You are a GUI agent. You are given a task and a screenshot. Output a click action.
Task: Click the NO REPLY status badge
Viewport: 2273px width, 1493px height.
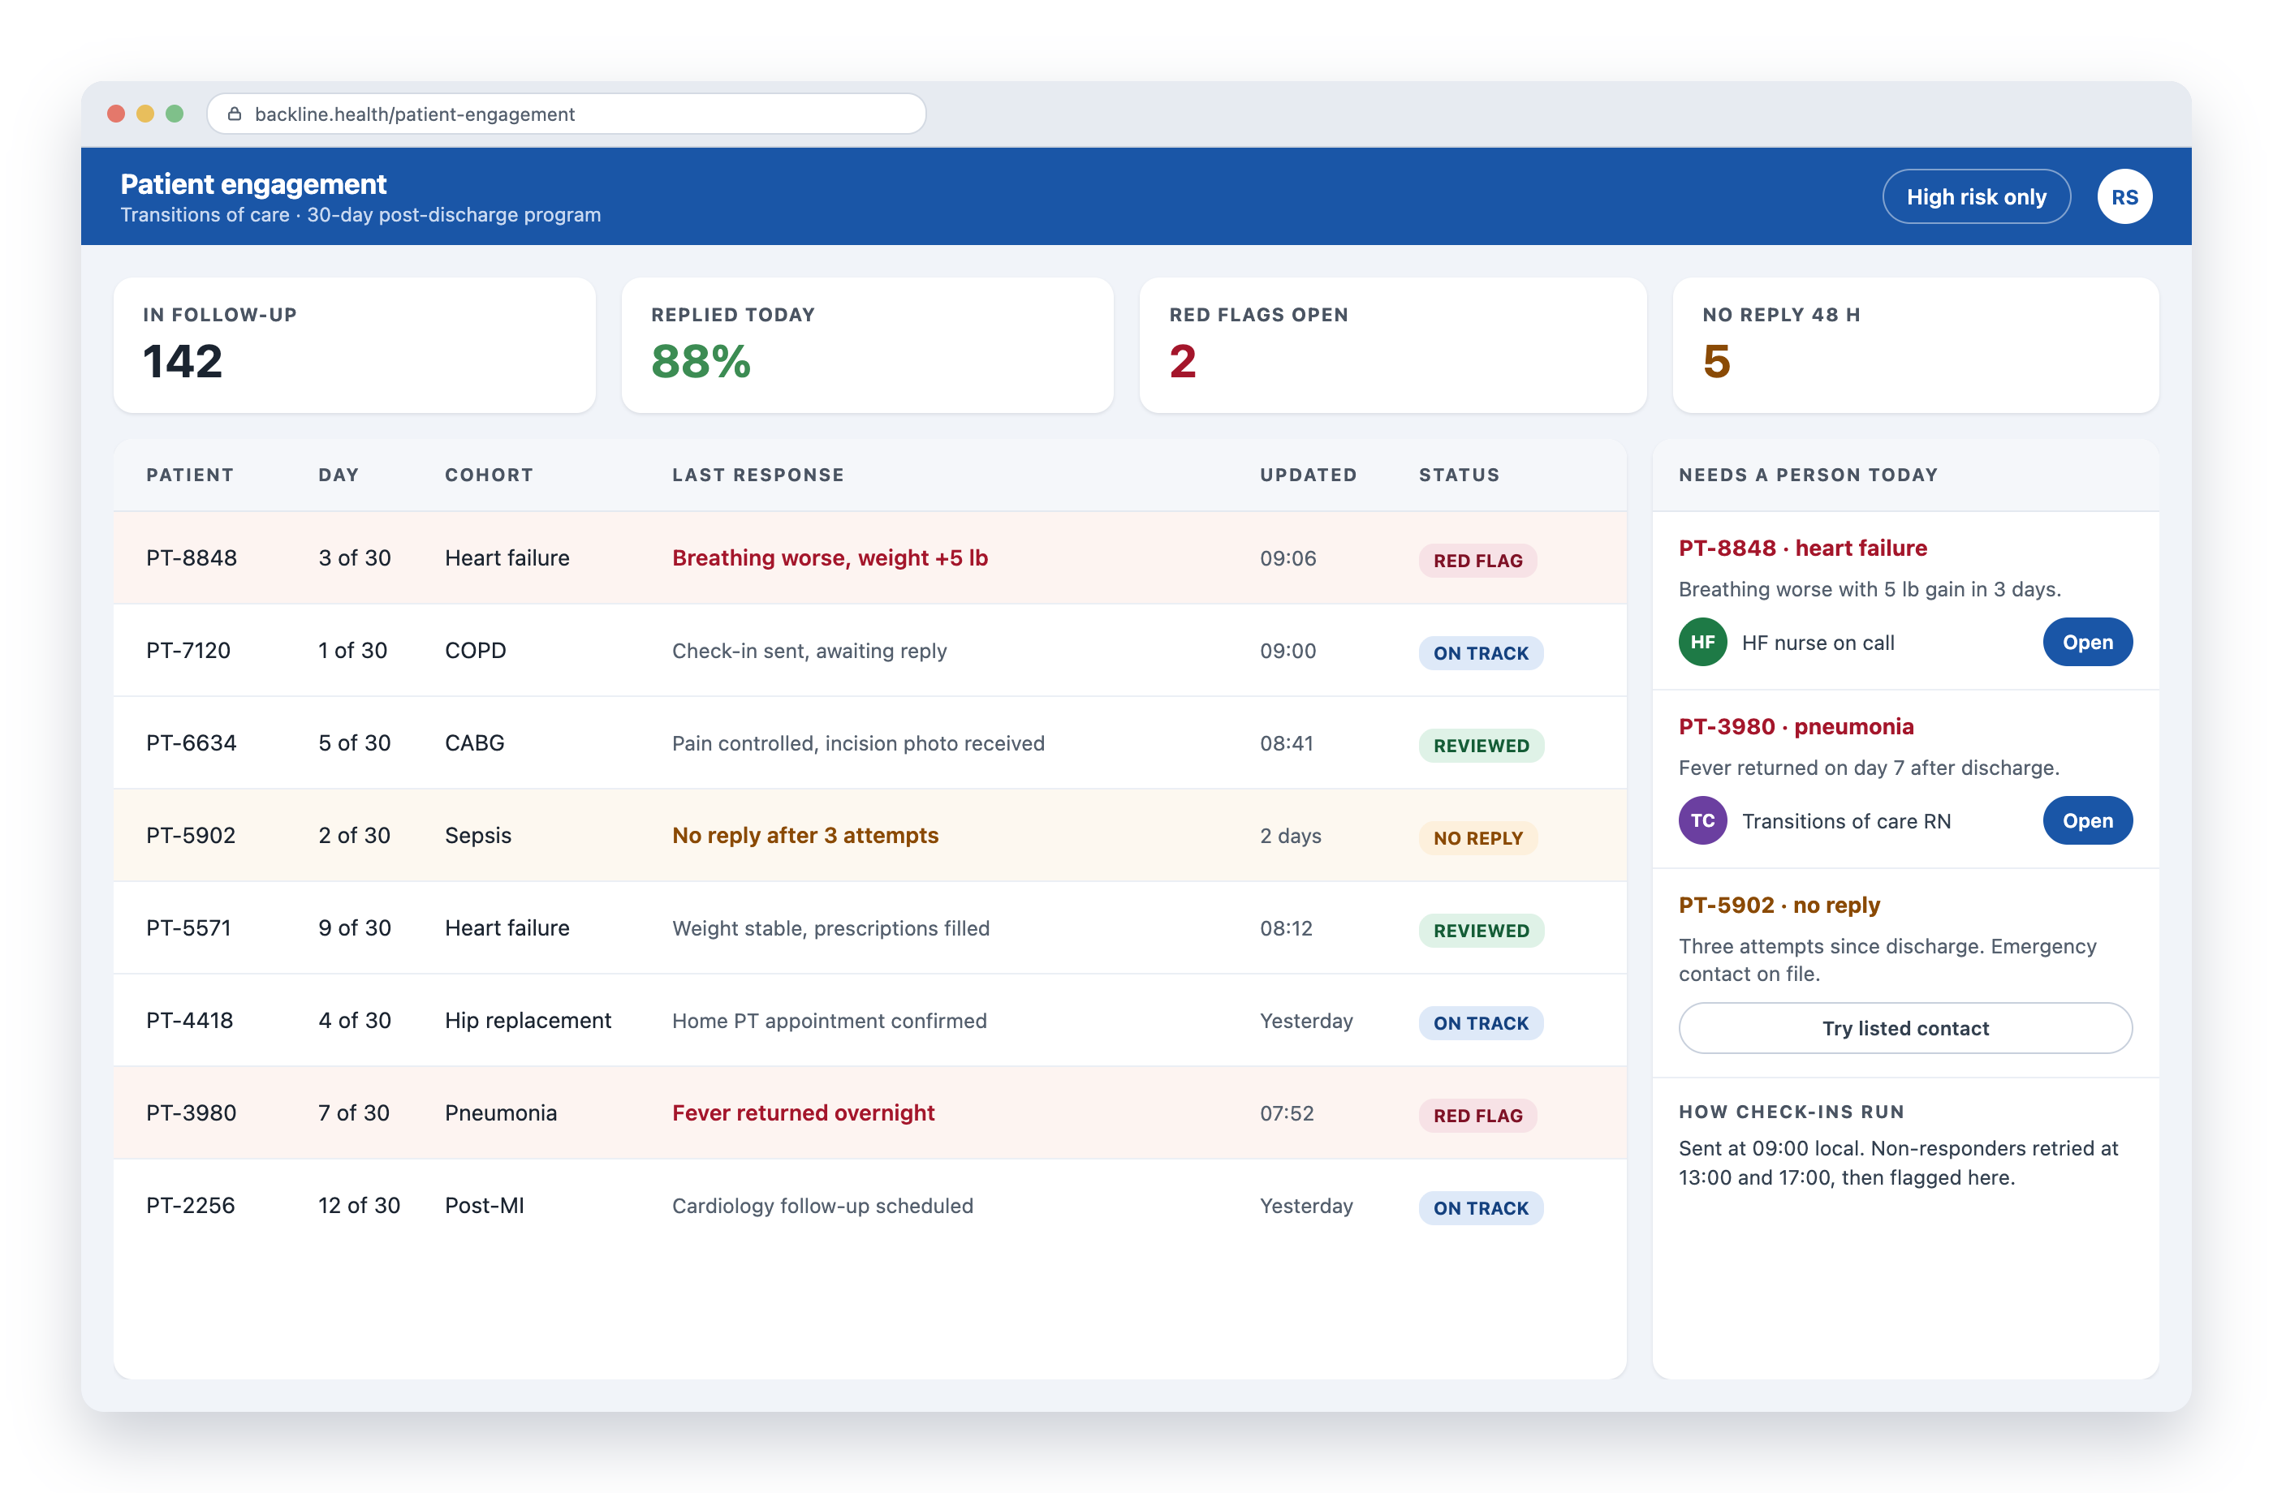click(1477, 838)
